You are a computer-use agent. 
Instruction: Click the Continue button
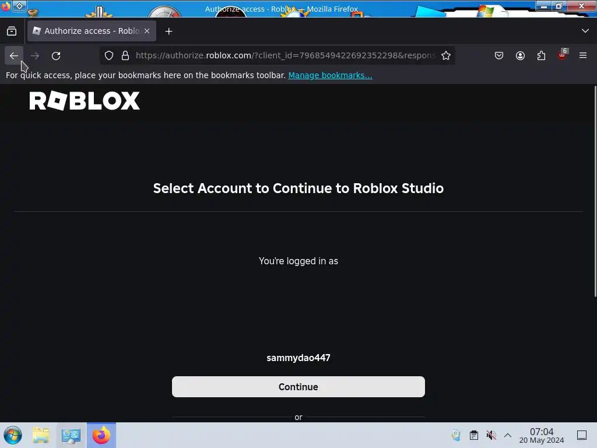click(x=298, y=387)
